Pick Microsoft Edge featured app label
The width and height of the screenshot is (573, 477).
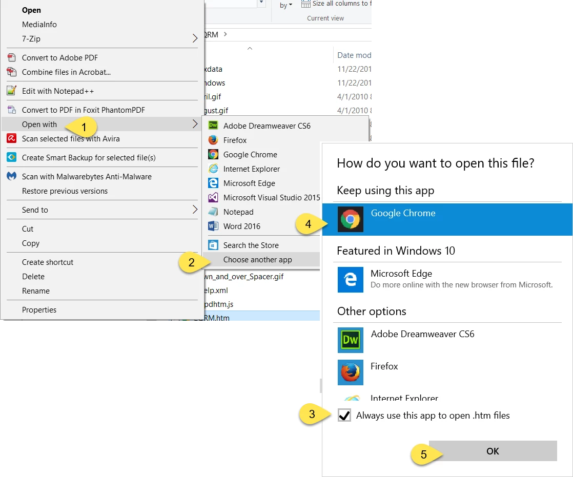[401, 274]
